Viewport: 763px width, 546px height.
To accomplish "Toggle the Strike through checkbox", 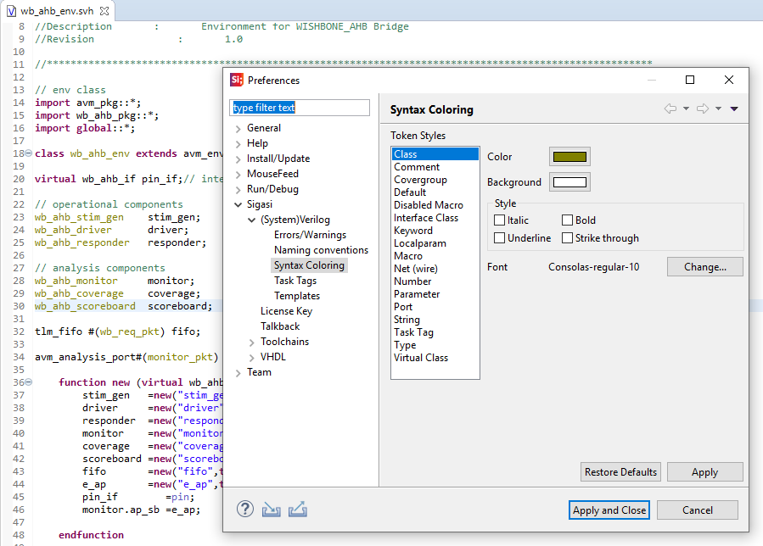I will coord(568,237).
